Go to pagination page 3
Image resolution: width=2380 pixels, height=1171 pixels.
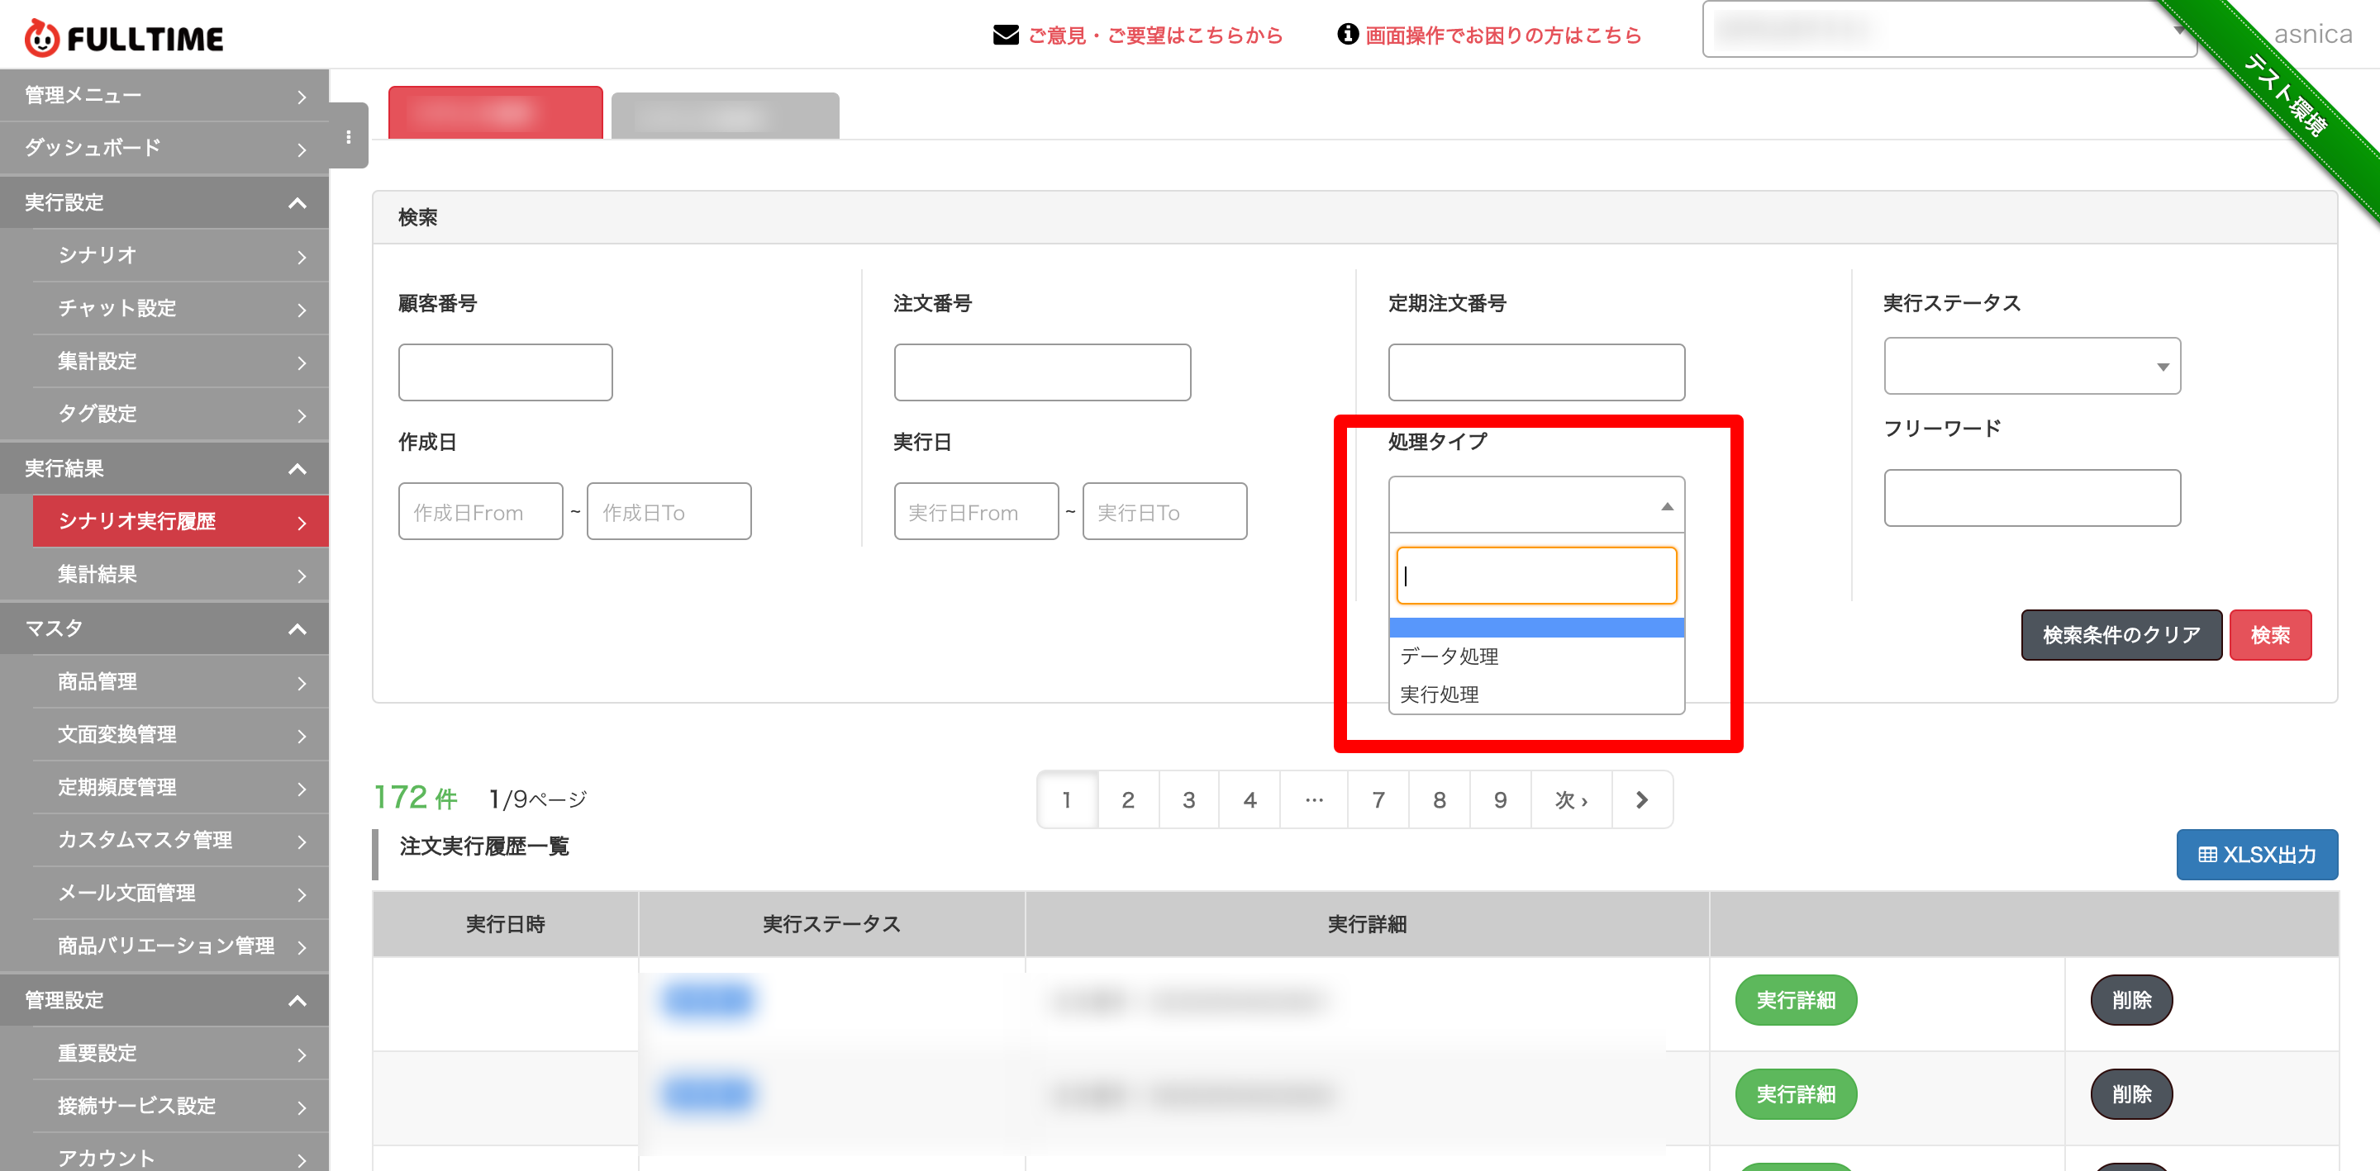point(1188,799)
